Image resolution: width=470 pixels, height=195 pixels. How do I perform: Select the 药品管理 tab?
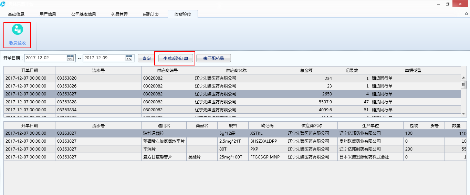coord(119,14)
